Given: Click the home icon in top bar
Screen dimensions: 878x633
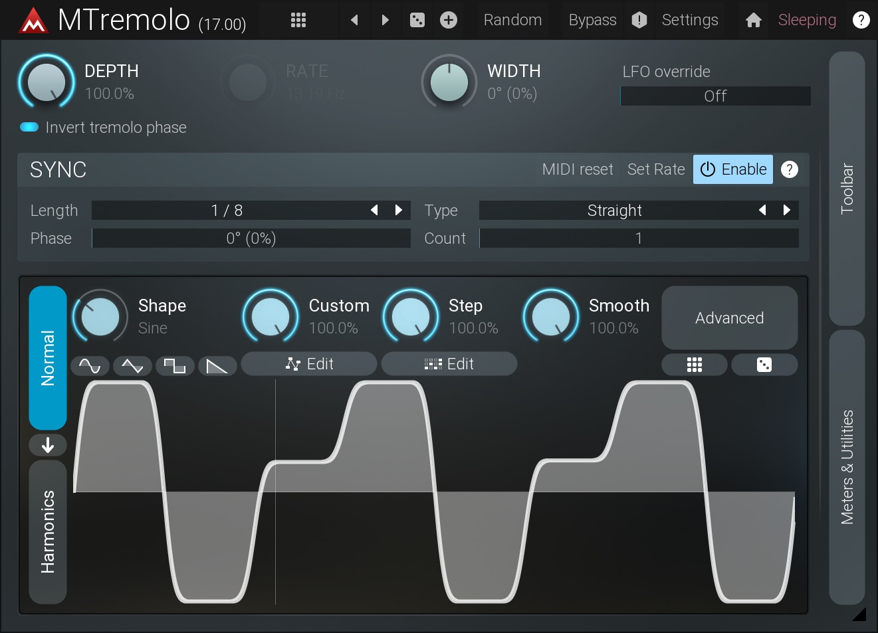Looking at the screenshot, I should (x=753, y=20).
